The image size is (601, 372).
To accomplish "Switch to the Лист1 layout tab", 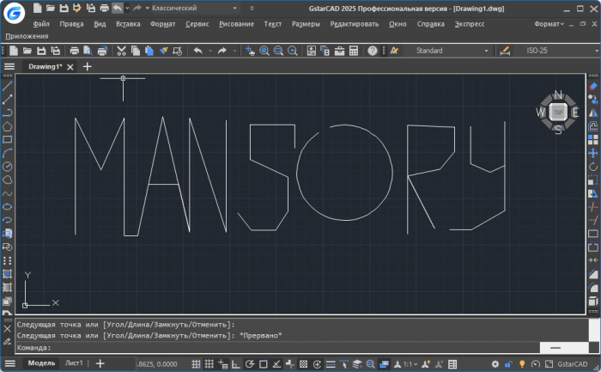I will pos(74,363).
